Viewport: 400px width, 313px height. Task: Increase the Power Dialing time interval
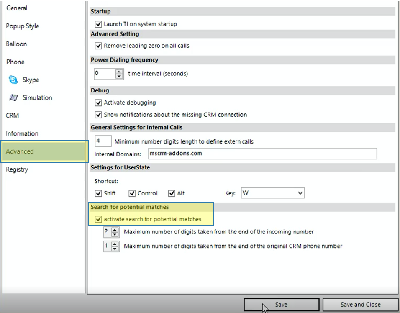[120, 72]
